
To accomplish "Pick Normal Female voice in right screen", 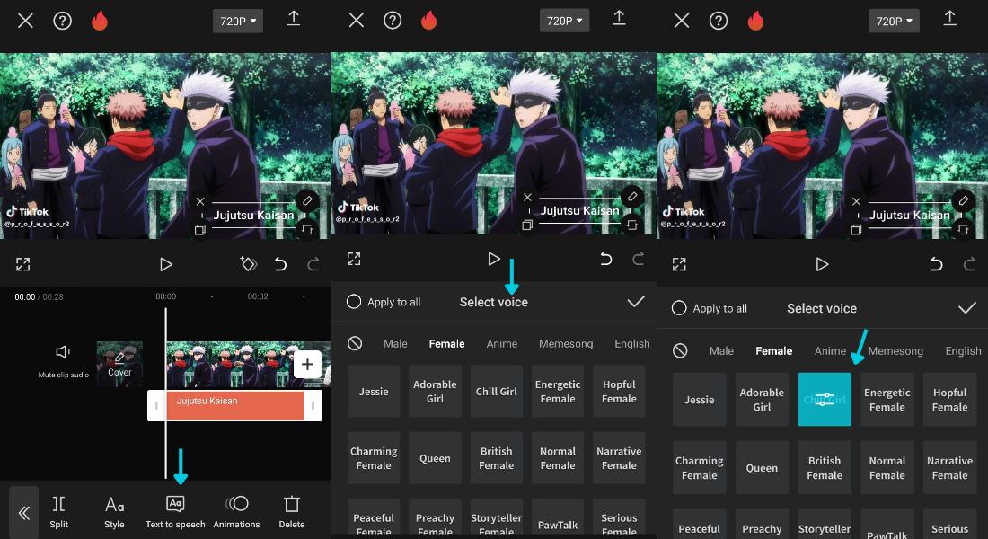I will point(887,468).
